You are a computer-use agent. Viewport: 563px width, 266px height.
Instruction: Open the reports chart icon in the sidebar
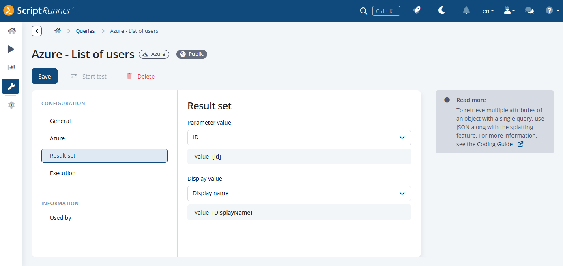pyautogui.click(x=11, y=67)
